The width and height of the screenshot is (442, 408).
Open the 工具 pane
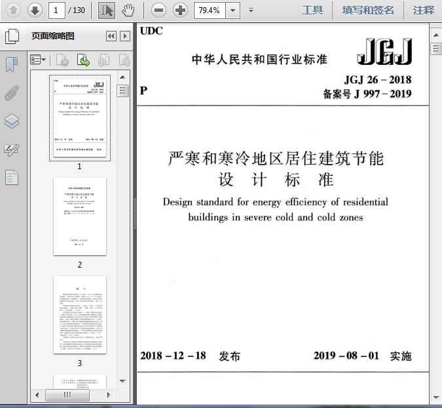coord(312,10)
